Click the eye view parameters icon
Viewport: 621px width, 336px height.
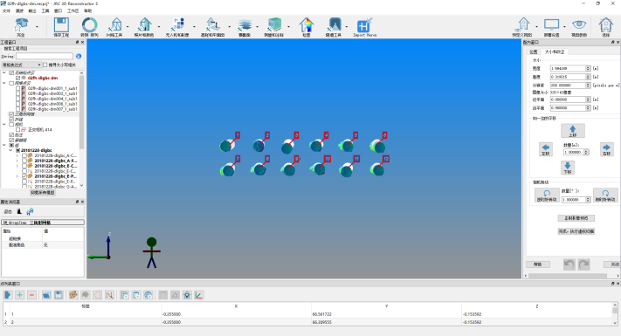coord(578,25)
